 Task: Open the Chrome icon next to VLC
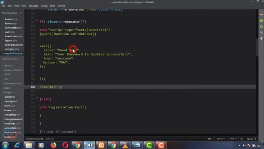[113, 145]
